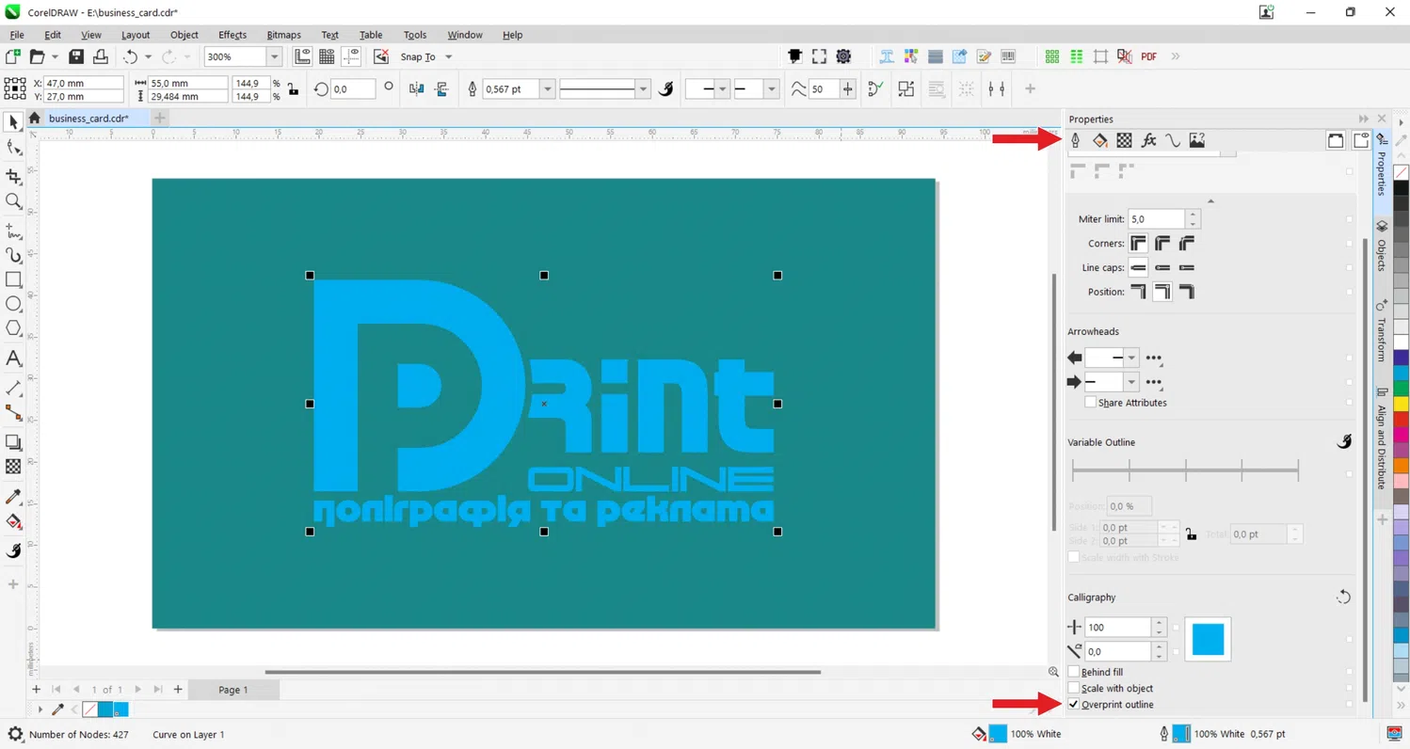1410x749 pixels.
Task: Enable Share Attributes checkbox
Action: (1090, 402)
